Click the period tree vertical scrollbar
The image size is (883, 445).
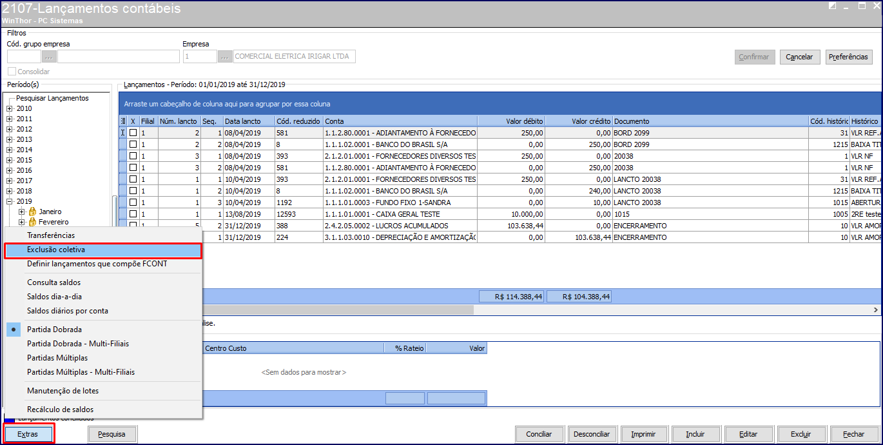click(x=115, y=210)
